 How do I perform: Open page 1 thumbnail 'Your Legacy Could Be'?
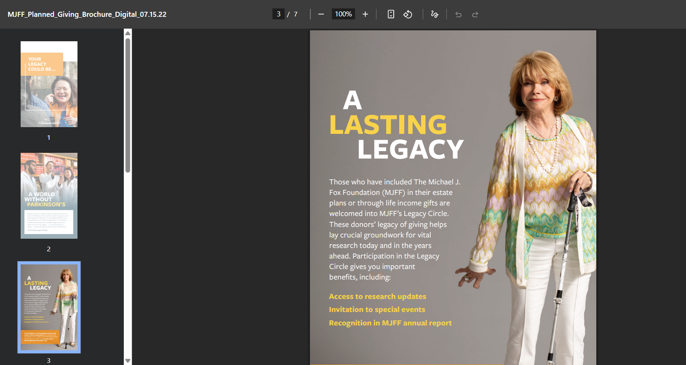pyautogui.click(x=49, y=84)
